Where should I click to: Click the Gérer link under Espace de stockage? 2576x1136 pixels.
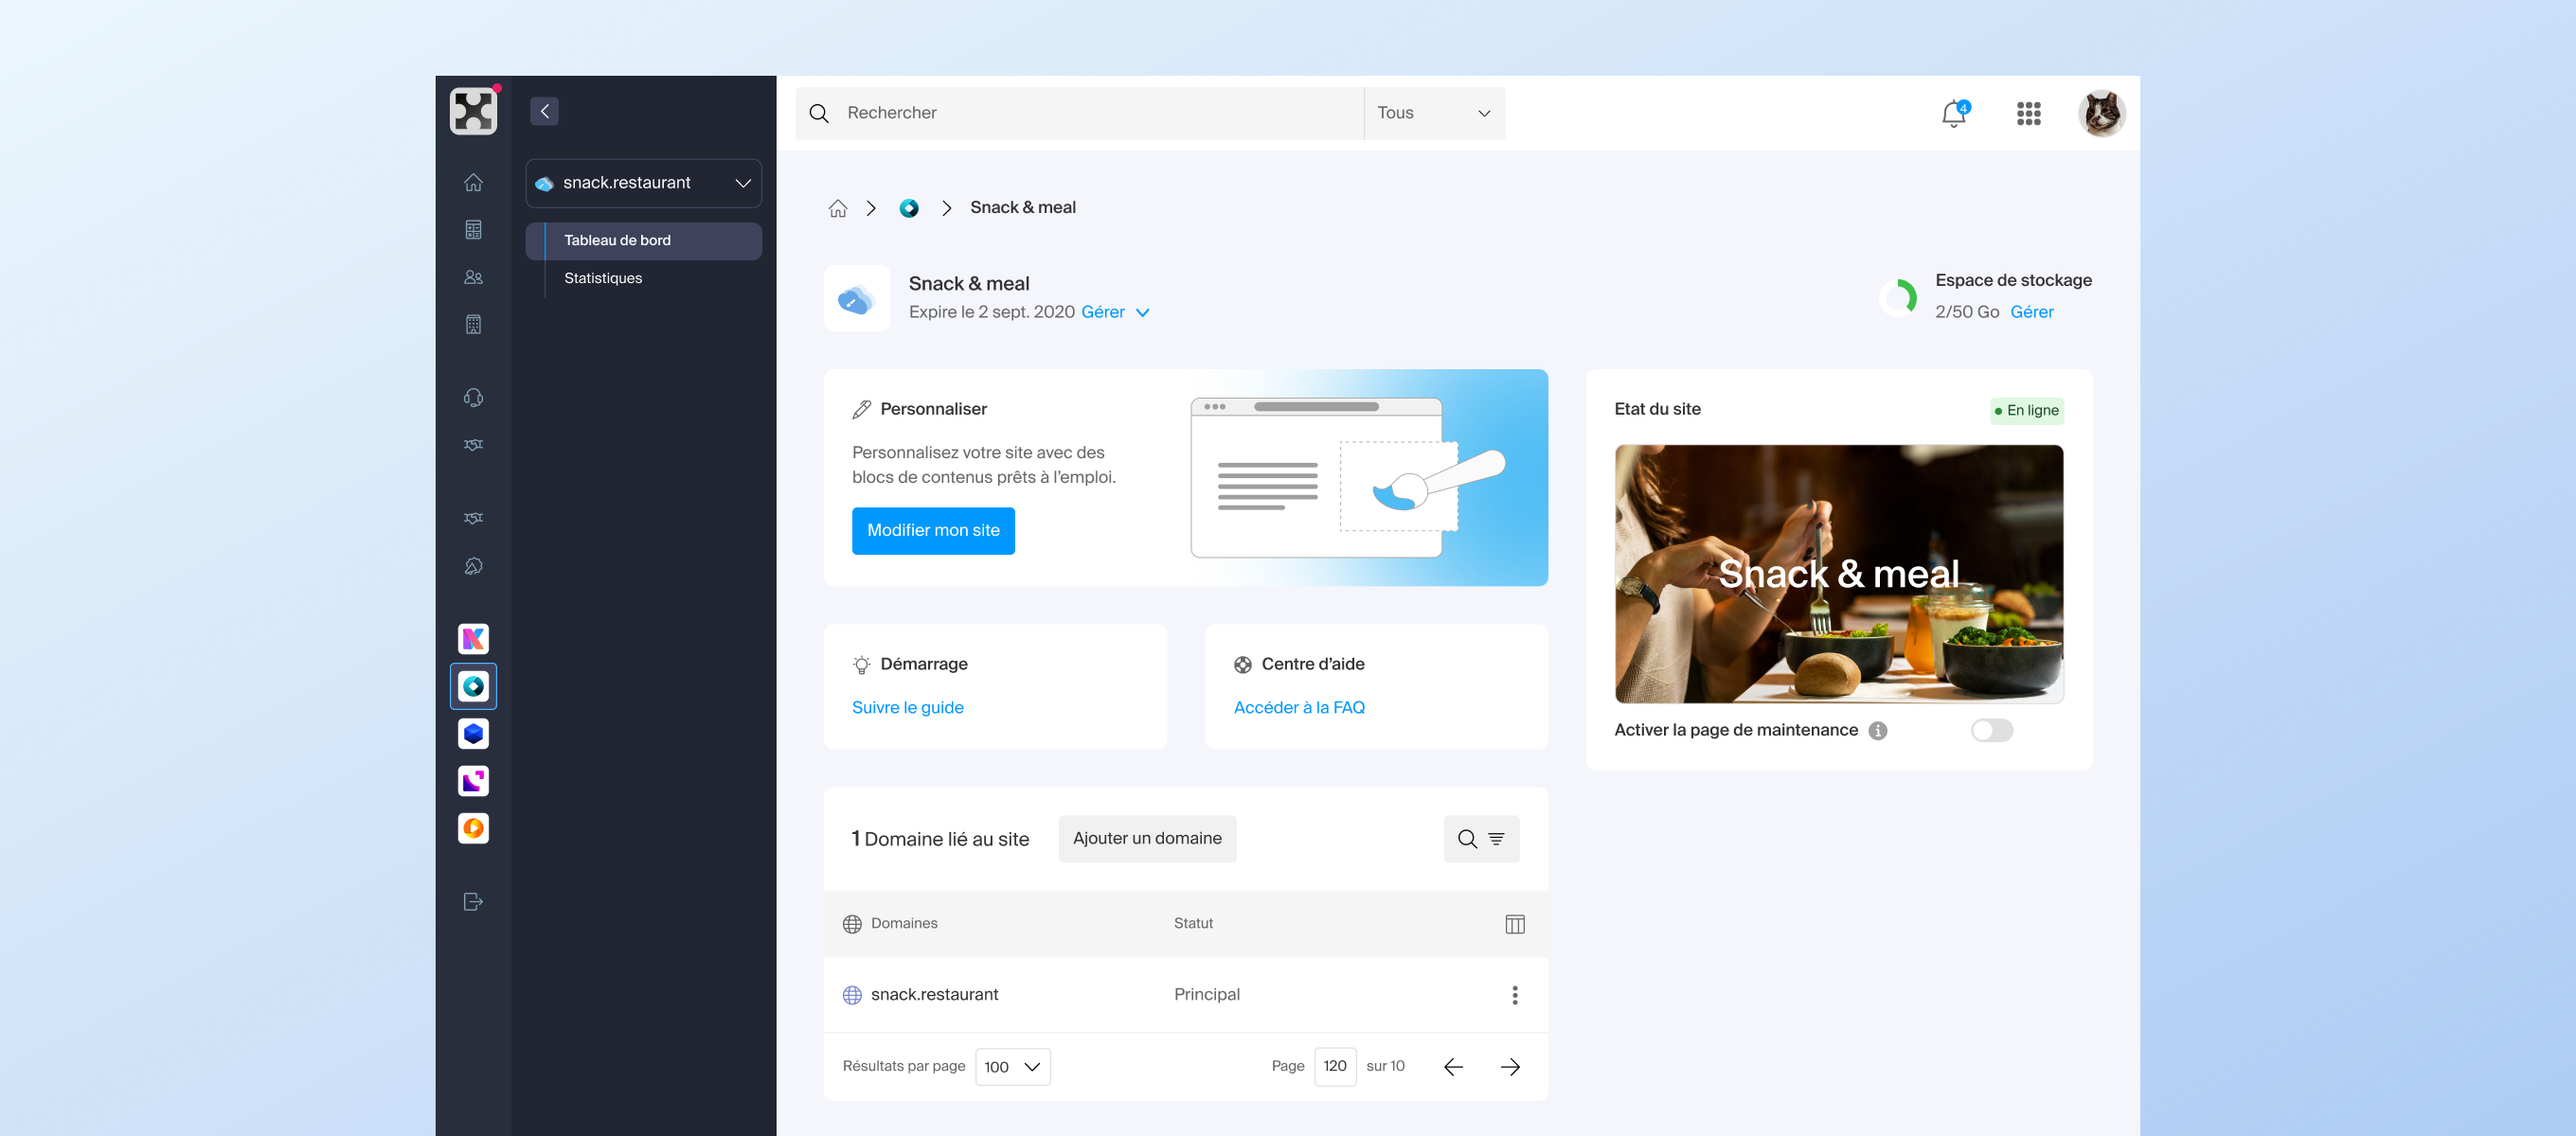point(2032,312)
